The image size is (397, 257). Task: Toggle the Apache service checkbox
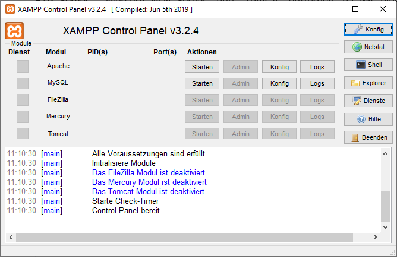(23, 66)
